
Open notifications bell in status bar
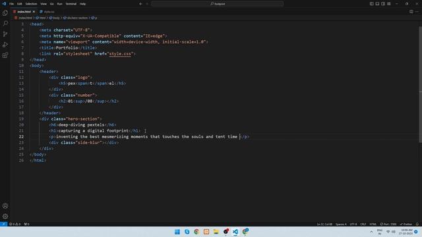tap(417, 224)
